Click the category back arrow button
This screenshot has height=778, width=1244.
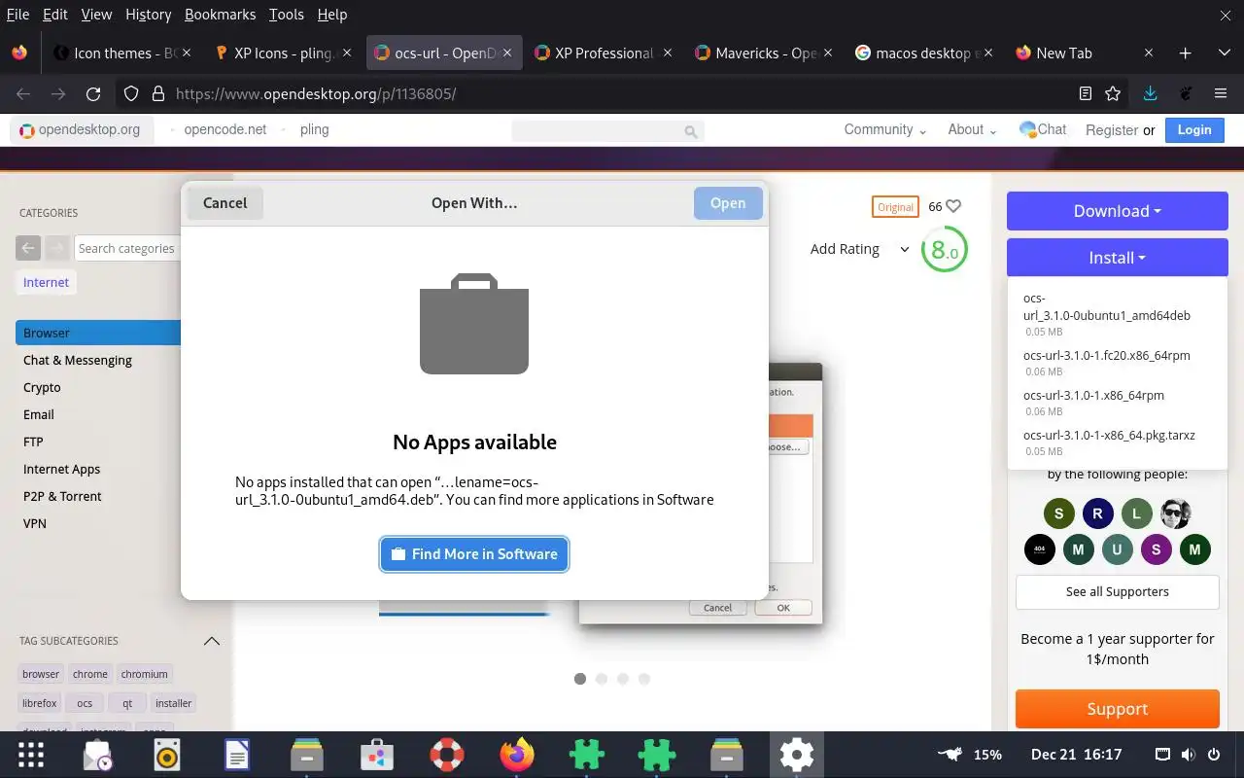[28, 248]
